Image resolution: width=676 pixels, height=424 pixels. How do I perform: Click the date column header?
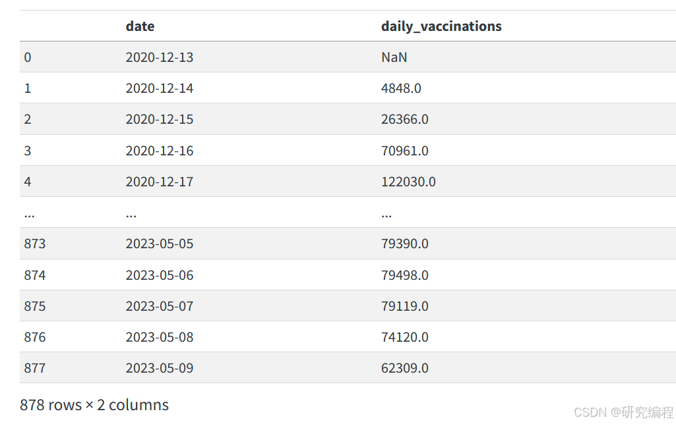140,26
